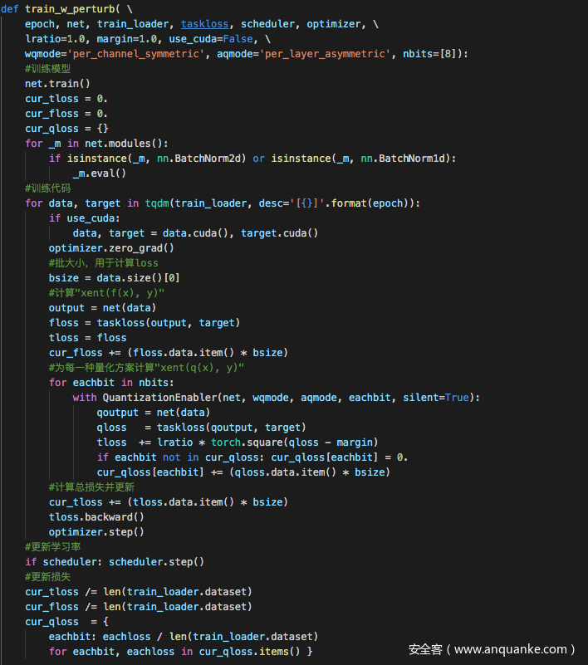Viewport: 588px width, 665px height.
Task: Click the 'data.cuda(), target.cuda()' line
Action: [x=195, y=233]
